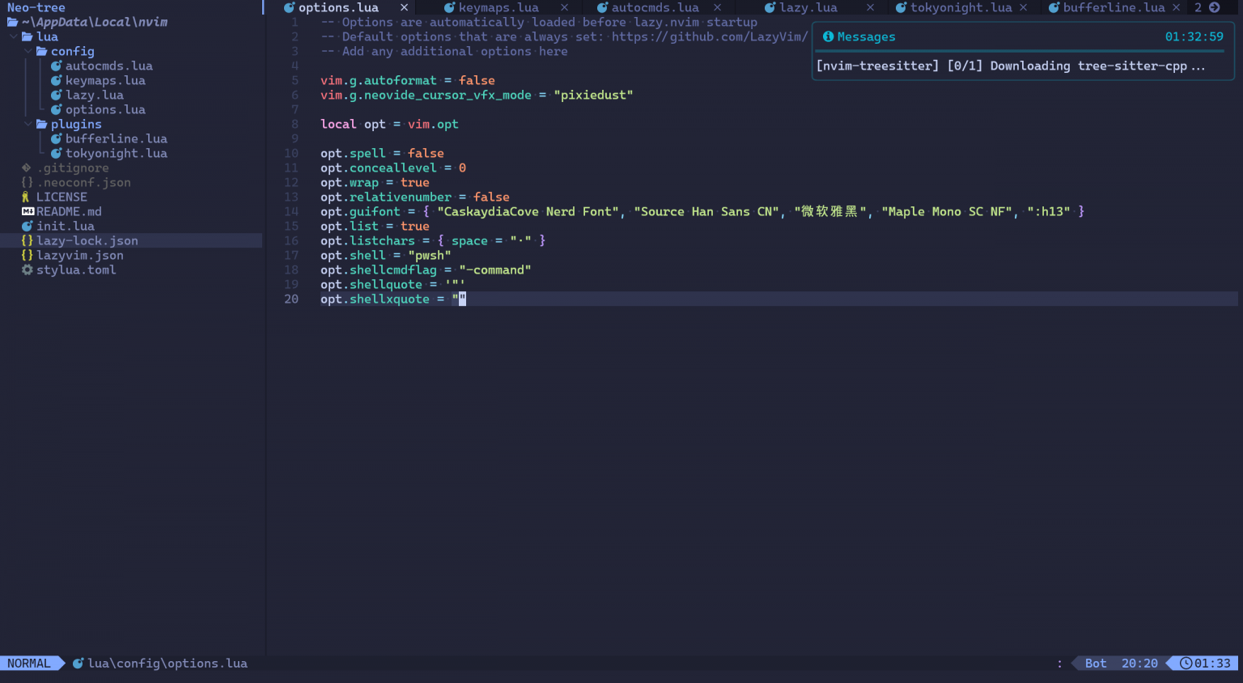
Task: Collapse the lua folder in Neo-tree
Action: pos(12,36)
